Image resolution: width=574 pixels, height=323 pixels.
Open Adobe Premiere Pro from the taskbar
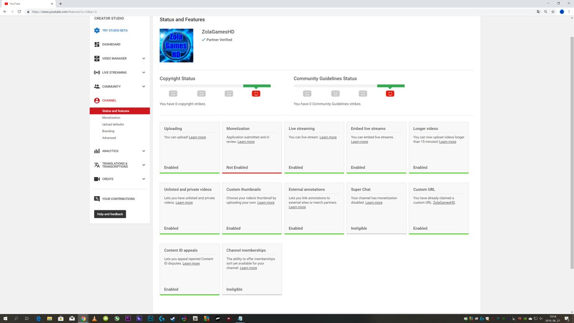(128, 318)
